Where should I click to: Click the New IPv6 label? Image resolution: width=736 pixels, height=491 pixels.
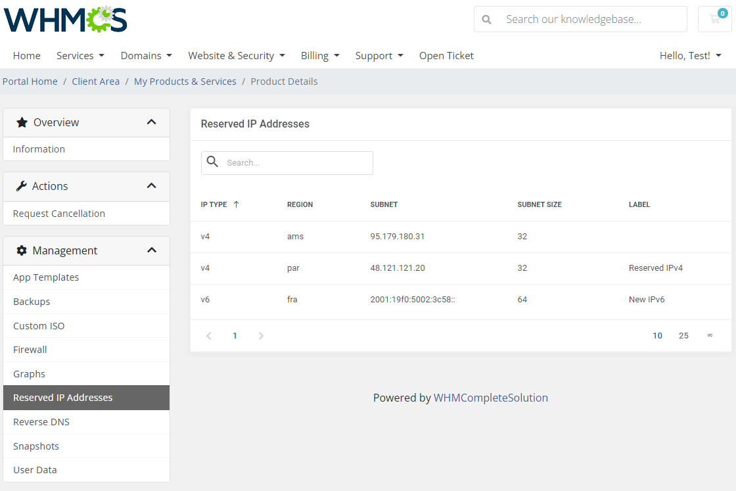pos(647,300)
